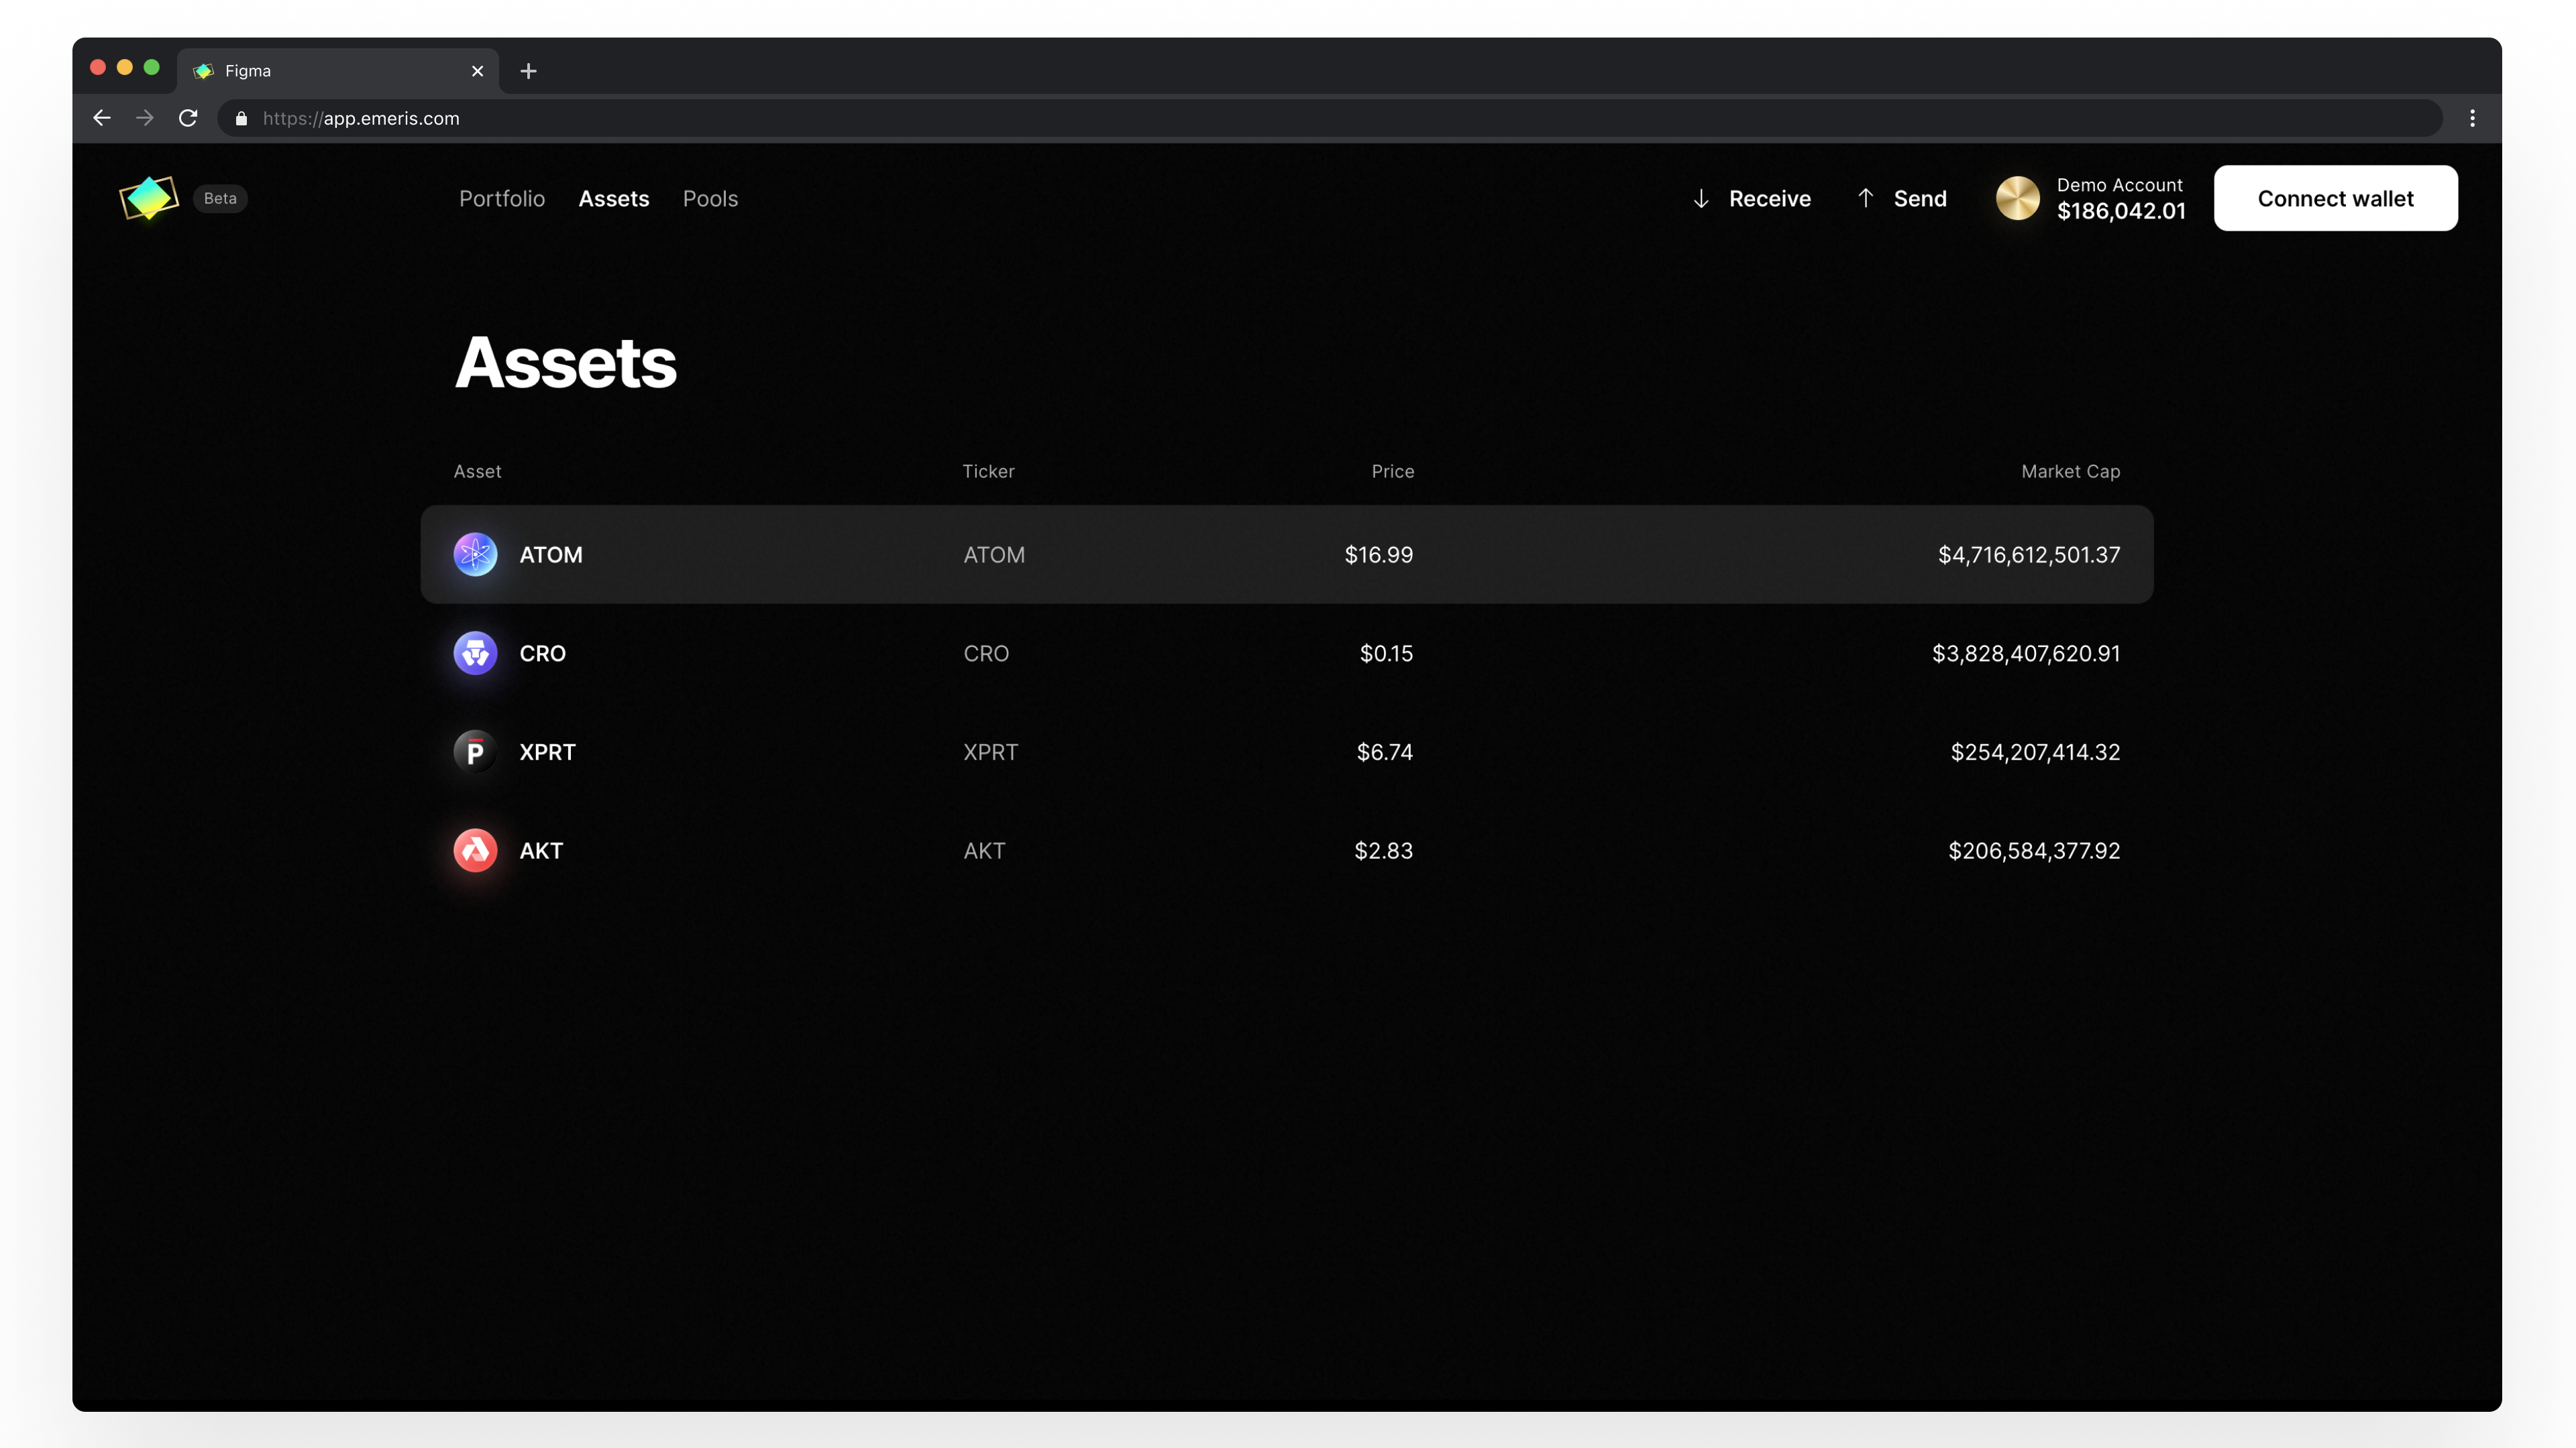The width and height of the screenshot is (2576, 1448).
Task: Click the XPRT token icon
Action: pos(475,751)
